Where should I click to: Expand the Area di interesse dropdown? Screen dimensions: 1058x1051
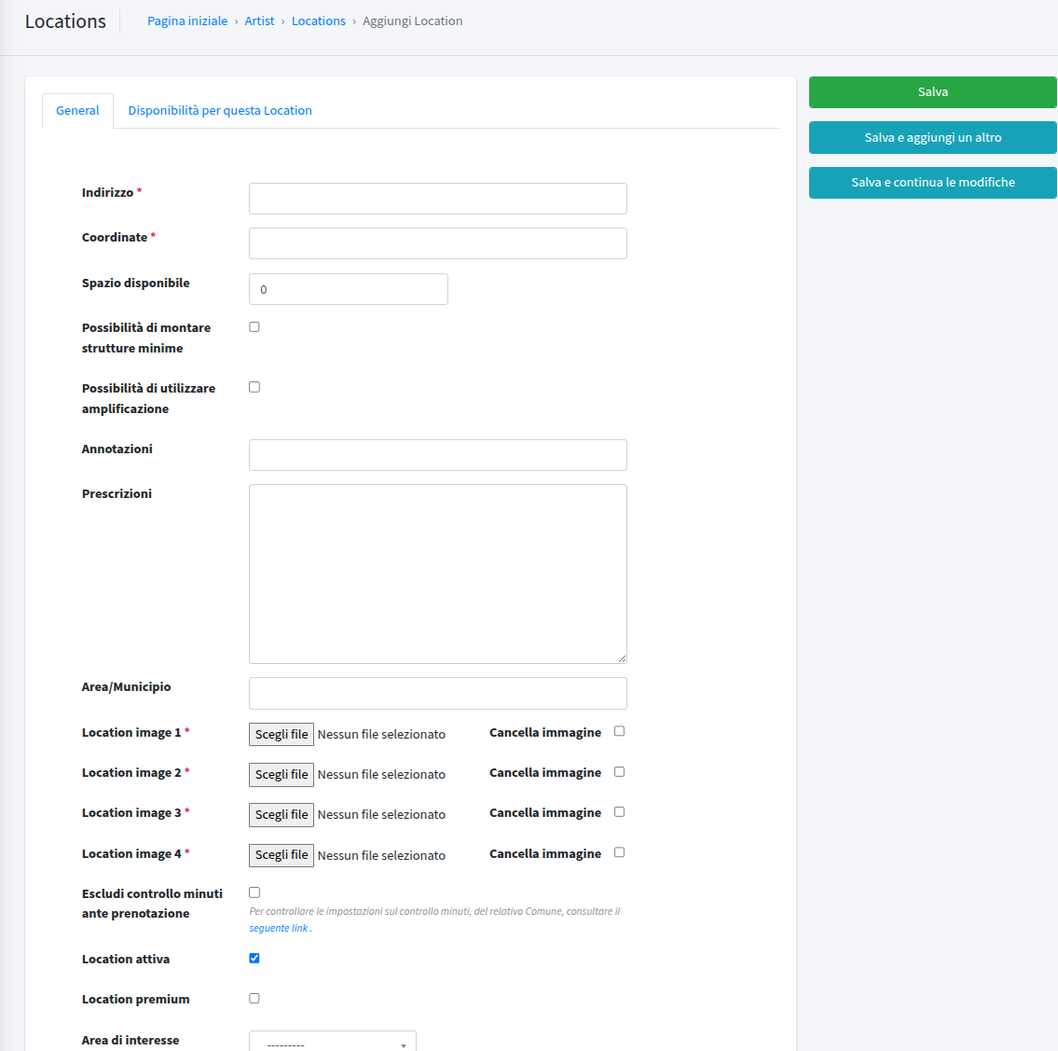(x=333, y=1042)
